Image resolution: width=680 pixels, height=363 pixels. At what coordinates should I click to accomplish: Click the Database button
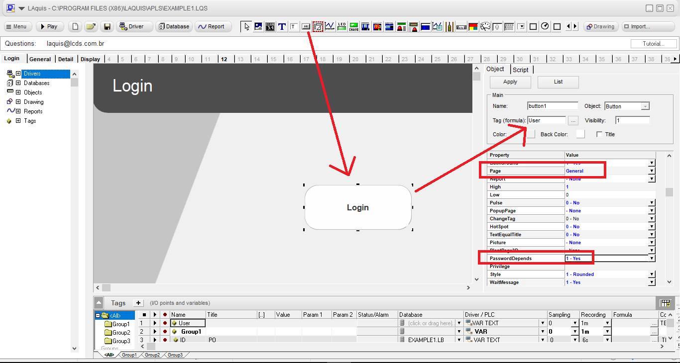pos(174,26)
